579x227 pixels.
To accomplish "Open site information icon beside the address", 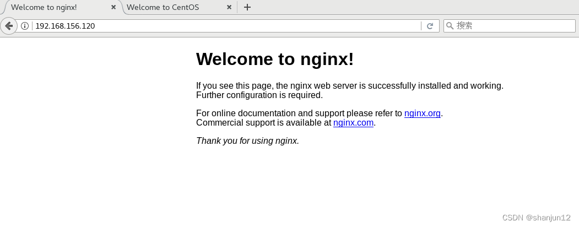I will click(x=25, y=26).
